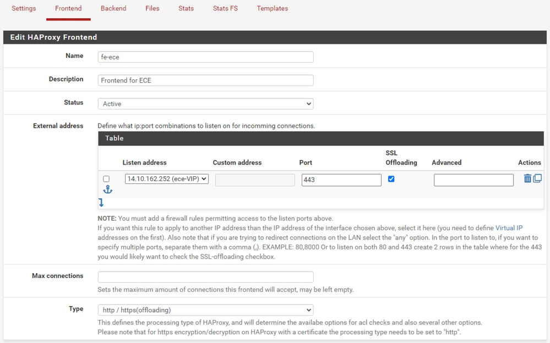Switch to the Settings tab
550x343 pixels.
point(24,8)
